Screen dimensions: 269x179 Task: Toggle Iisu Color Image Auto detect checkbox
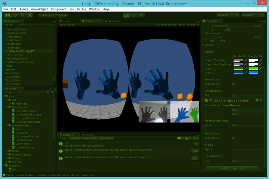point(233,138)
